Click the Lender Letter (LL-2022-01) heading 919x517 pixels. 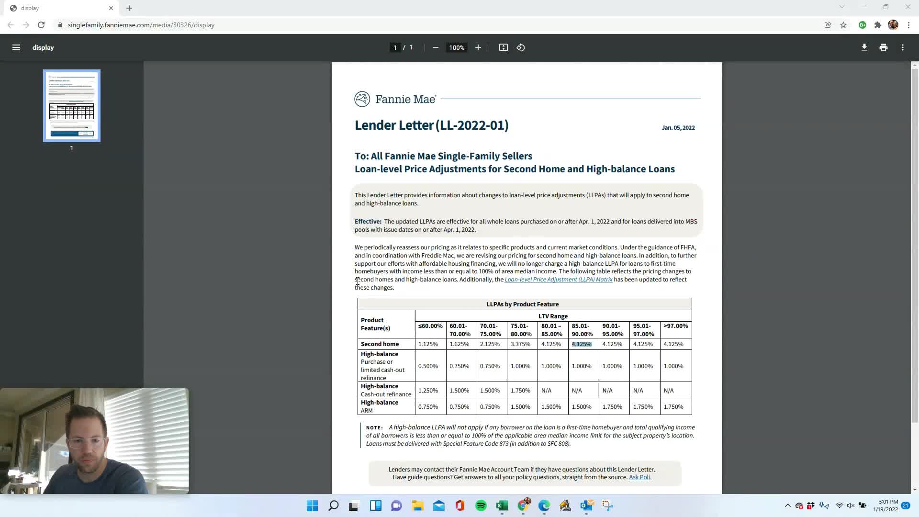pos(432,125)
